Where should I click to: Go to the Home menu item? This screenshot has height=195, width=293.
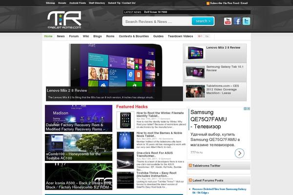[48, 36]
